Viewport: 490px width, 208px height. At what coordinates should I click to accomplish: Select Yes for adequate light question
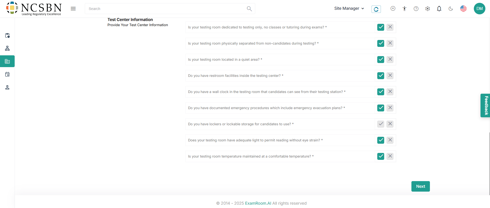pos(381,140)
